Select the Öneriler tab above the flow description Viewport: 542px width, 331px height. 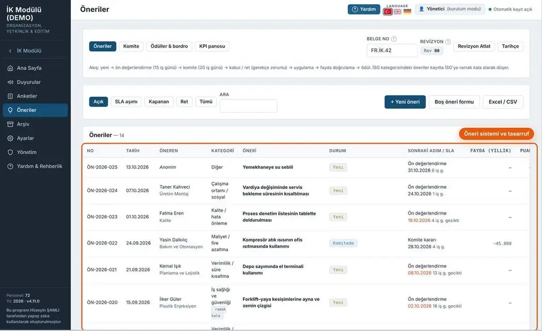pos(103,46)
